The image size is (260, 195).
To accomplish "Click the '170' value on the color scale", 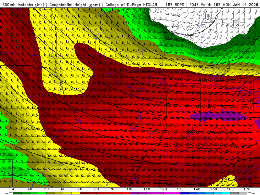I will pos(247,189).
